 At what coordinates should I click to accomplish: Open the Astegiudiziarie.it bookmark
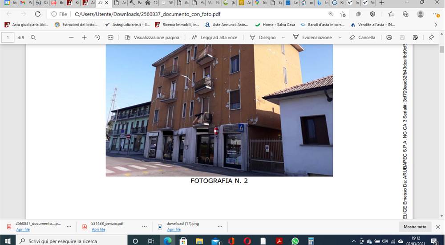(127, 25)
